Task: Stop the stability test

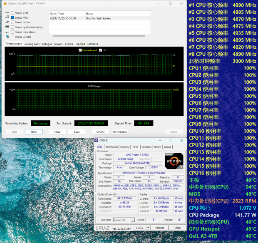Action: coord(34,131)
